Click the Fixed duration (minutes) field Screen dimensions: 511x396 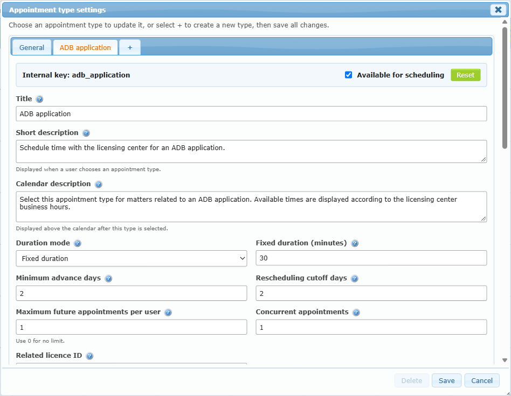click(371, 258)
